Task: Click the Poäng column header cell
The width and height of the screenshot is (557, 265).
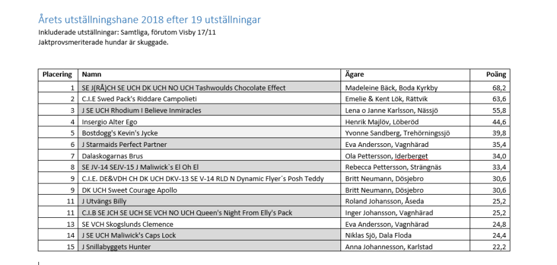Action: pyautogui.click(x=490, y=75)
